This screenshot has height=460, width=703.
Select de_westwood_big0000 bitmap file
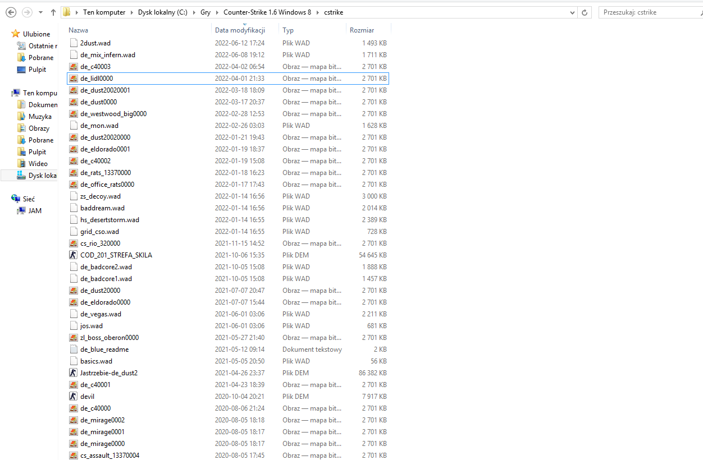tap(227, 114)
